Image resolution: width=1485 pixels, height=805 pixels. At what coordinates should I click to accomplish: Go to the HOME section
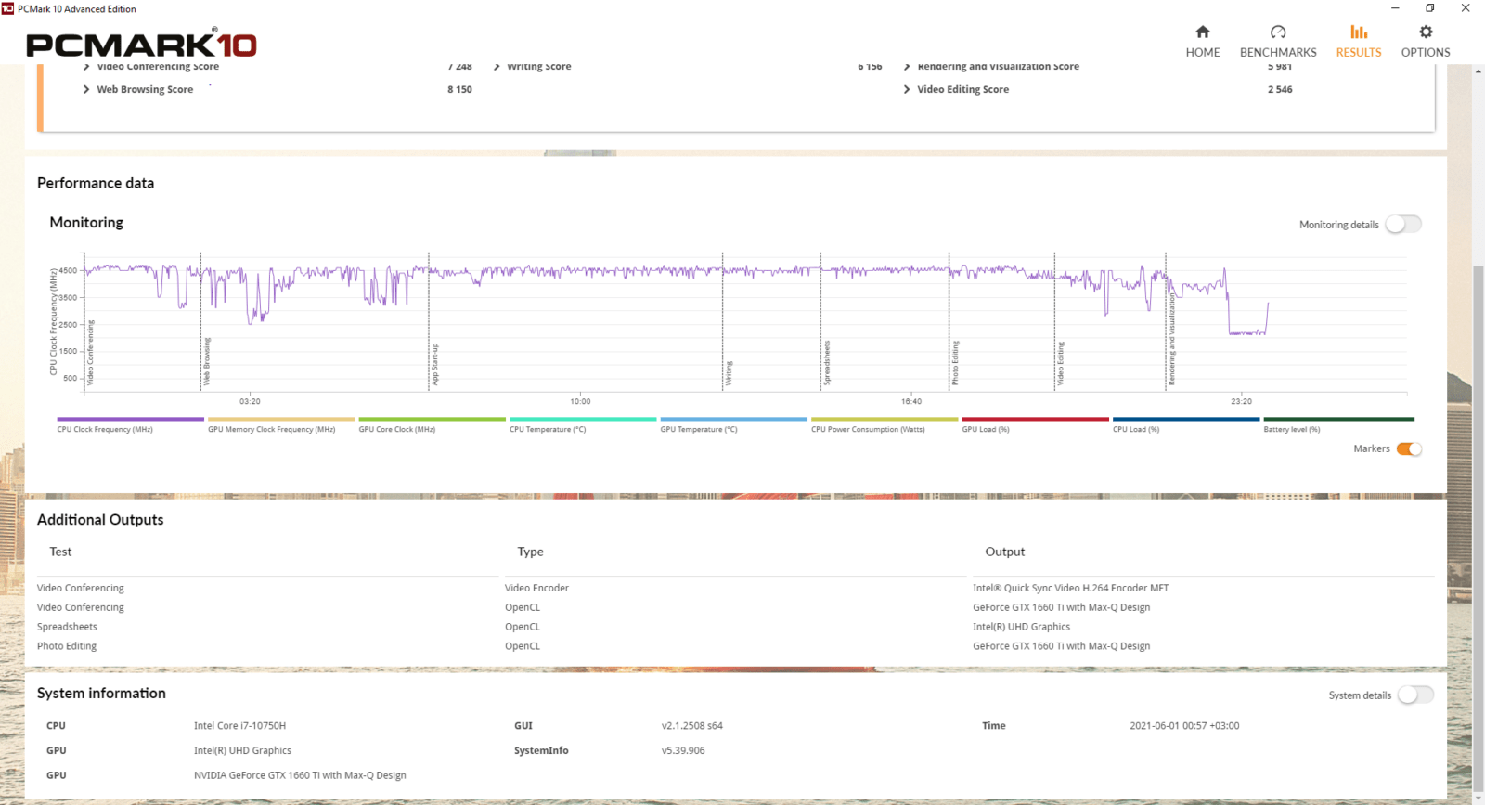(1203, 42)
